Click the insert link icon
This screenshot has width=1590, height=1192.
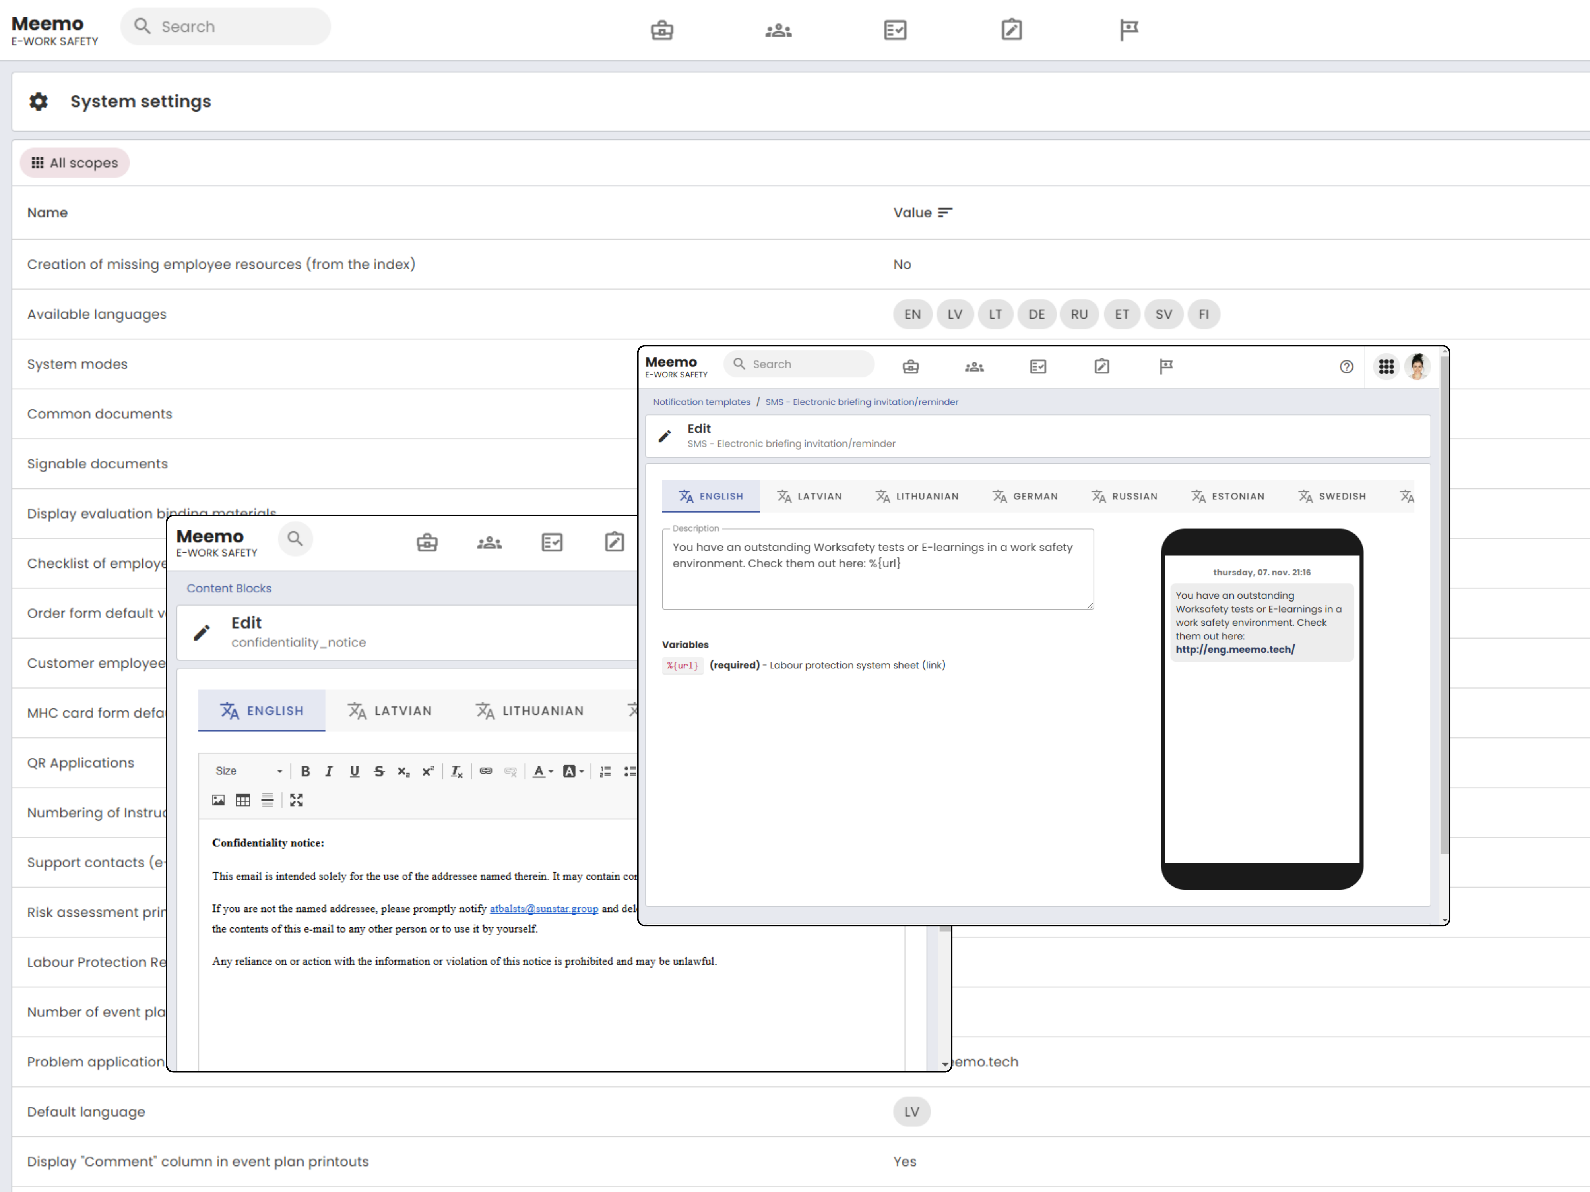tap(486, 771)
